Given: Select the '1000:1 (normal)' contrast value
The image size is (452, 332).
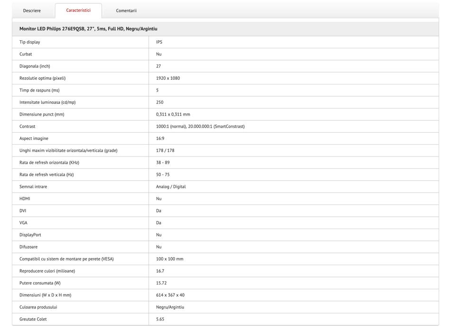Looking at the screenshot, I should click(x=171, y=127).
